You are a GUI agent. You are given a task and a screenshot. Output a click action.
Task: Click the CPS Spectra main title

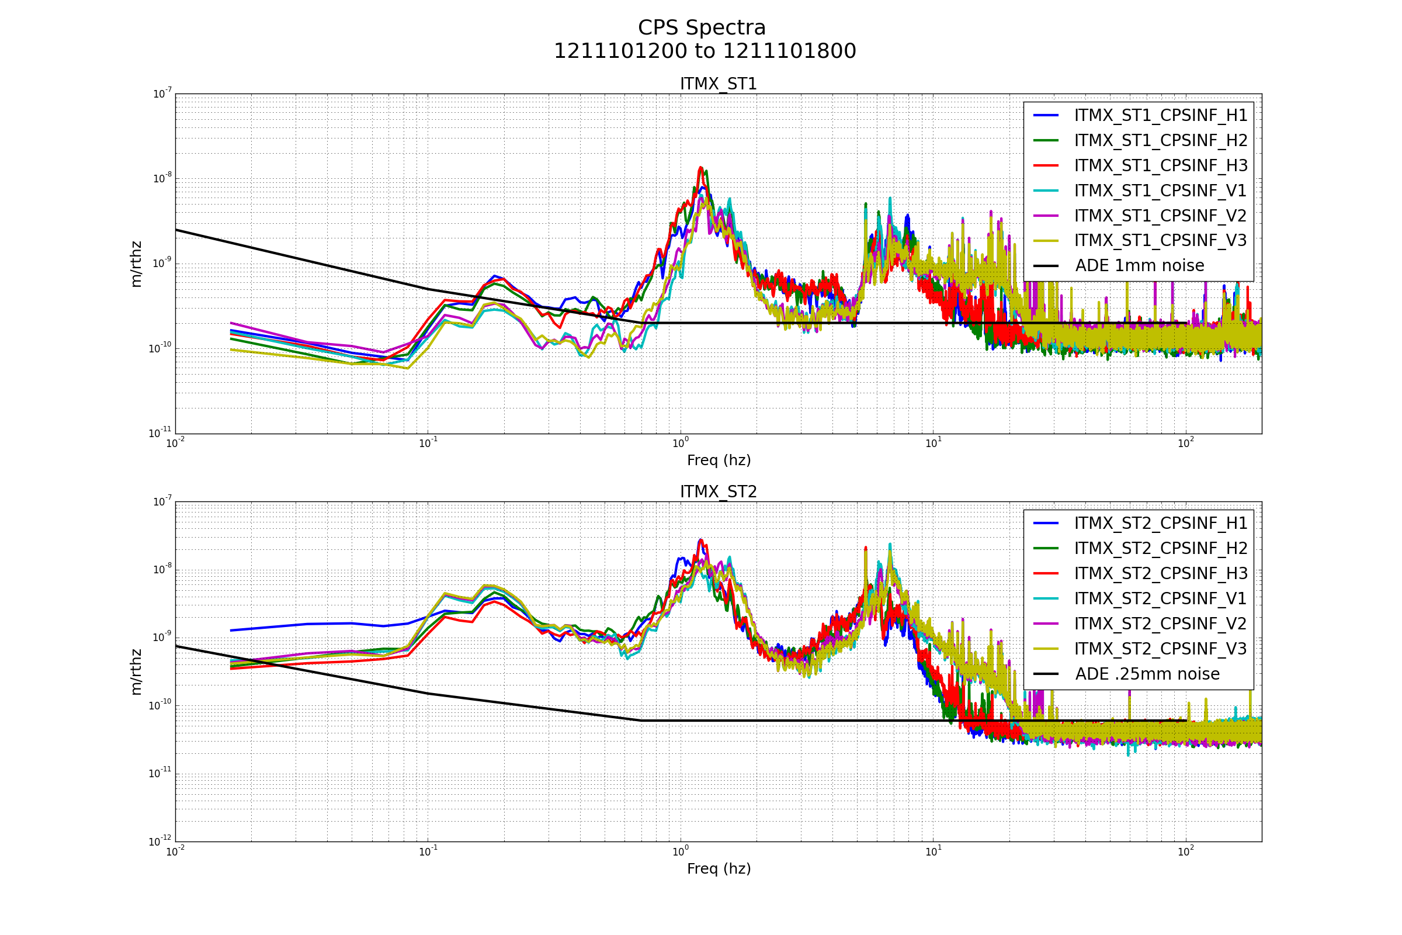[x=702, y=28]
